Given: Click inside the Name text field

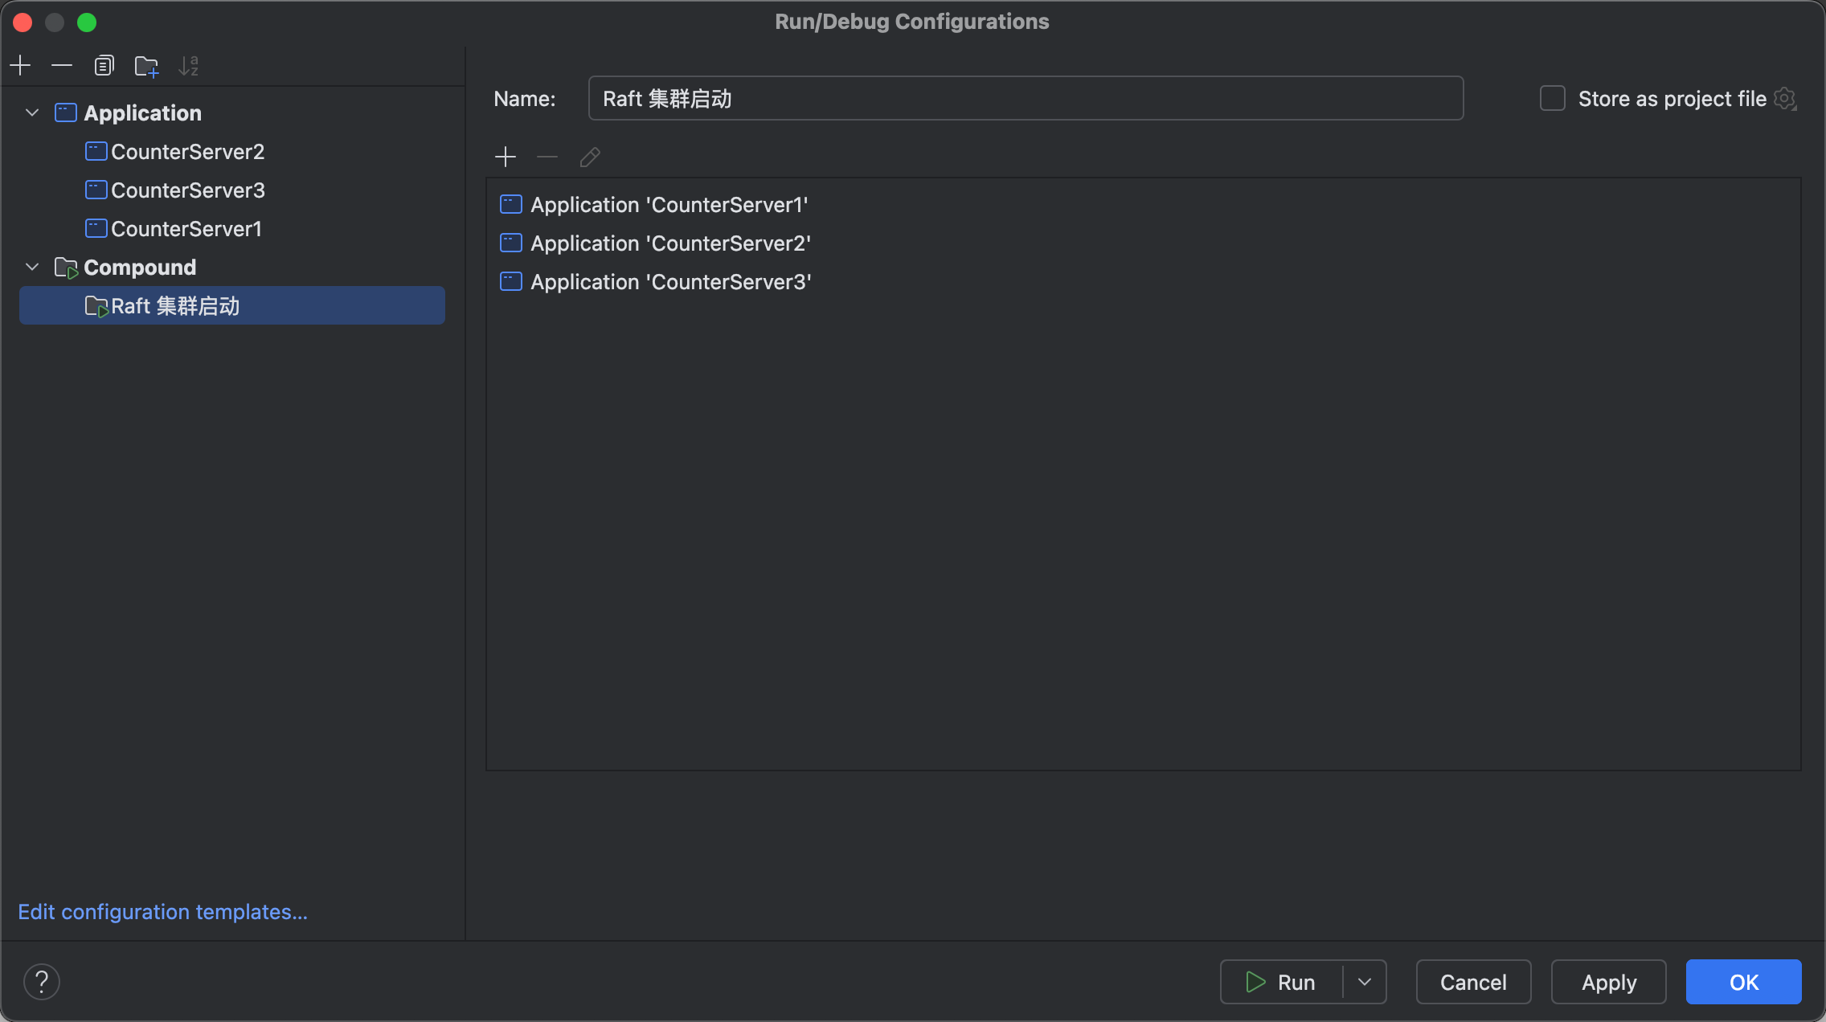Looking at the screenshot, I should [x=1025, y=99].
